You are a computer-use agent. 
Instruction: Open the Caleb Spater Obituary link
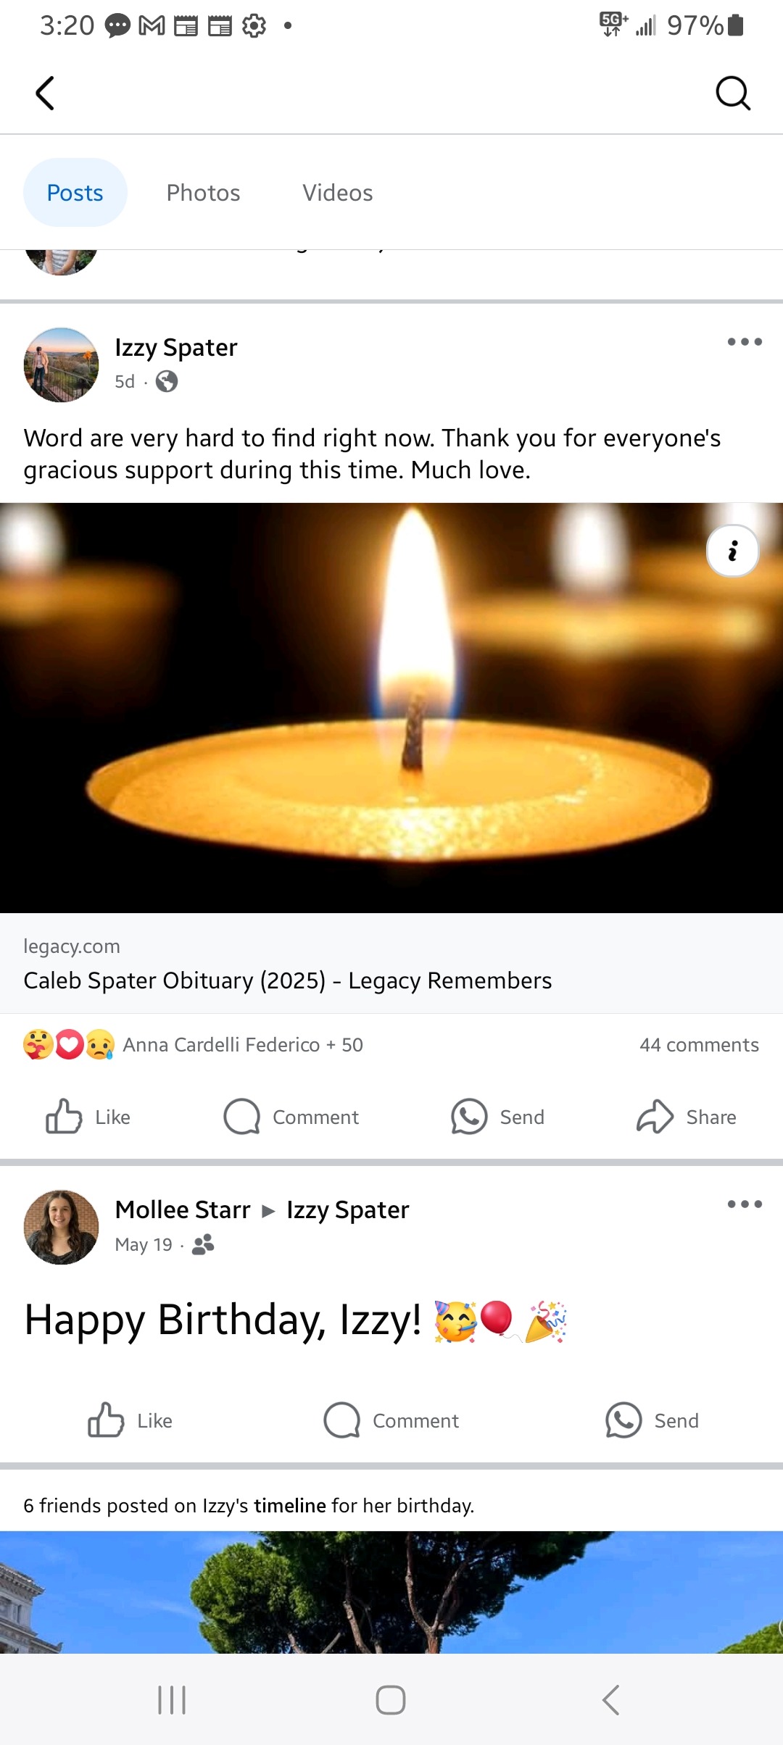coord(288,980)
